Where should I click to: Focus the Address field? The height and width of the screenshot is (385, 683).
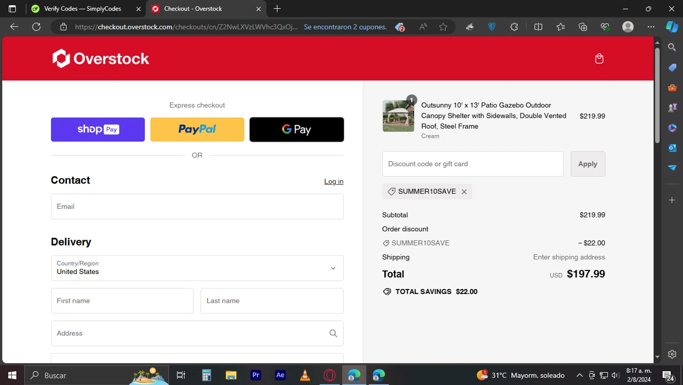(x=197, y=333)
